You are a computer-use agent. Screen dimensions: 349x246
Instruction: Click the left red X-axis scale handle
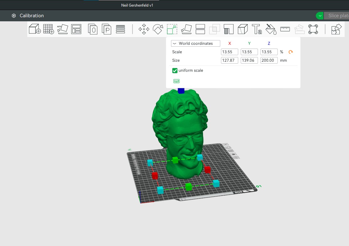[155, 175]
